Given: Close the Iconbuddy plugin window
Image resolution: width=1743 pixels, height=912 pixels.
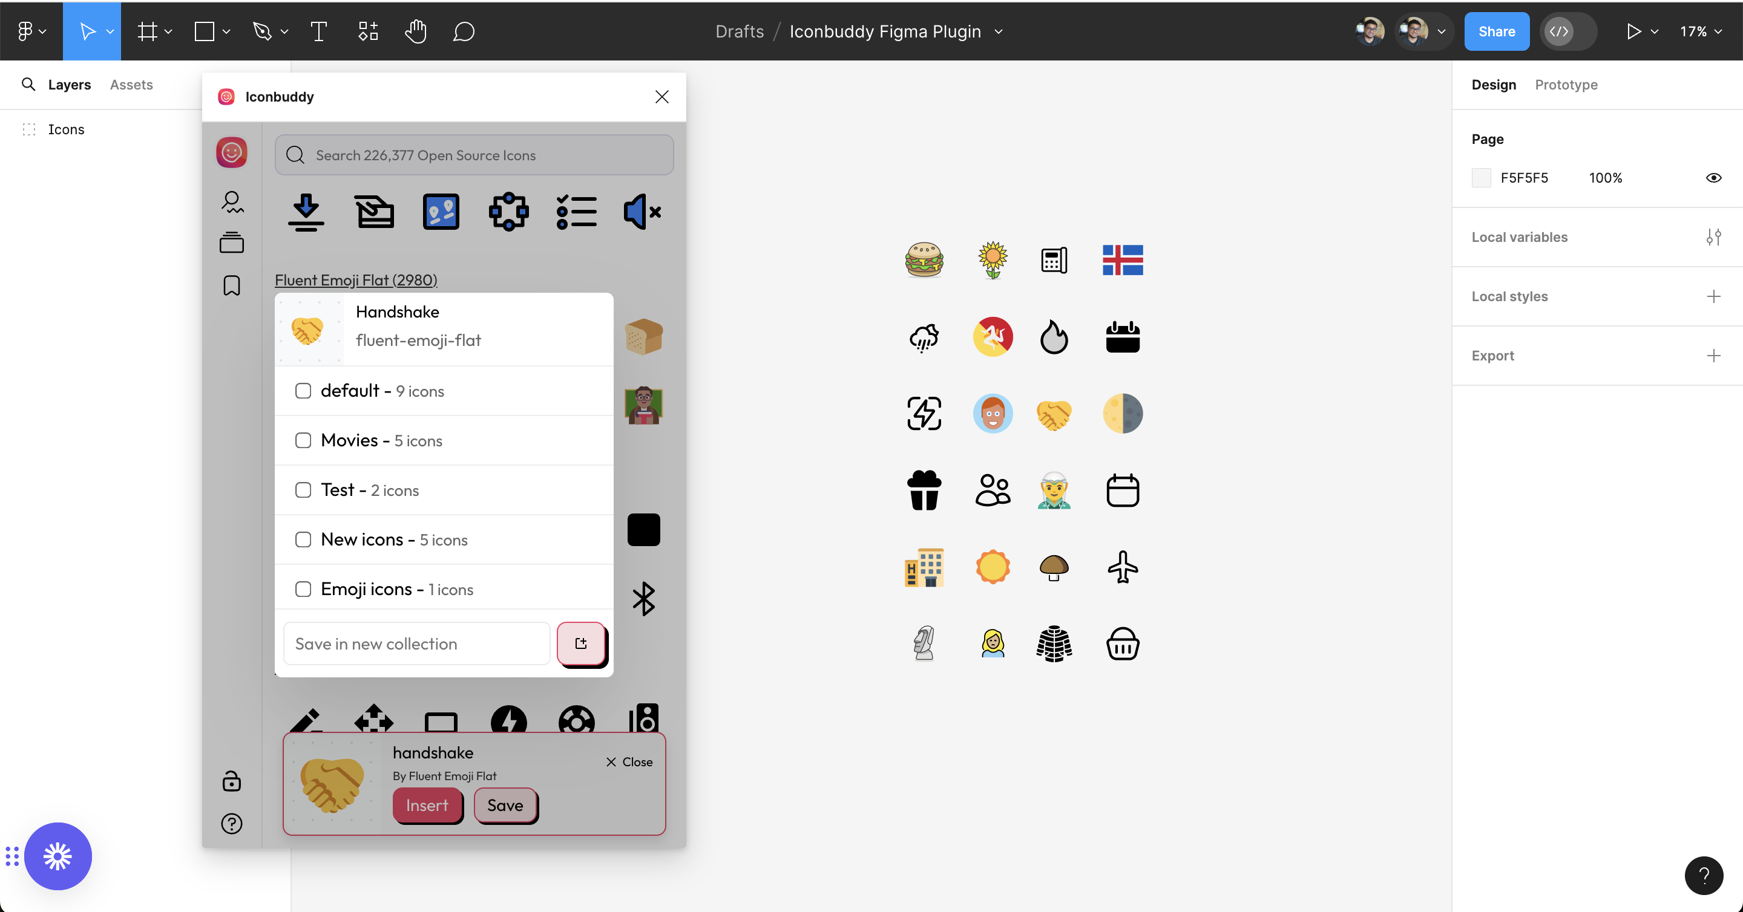Looking at the screenshot, I should [661, 97].
